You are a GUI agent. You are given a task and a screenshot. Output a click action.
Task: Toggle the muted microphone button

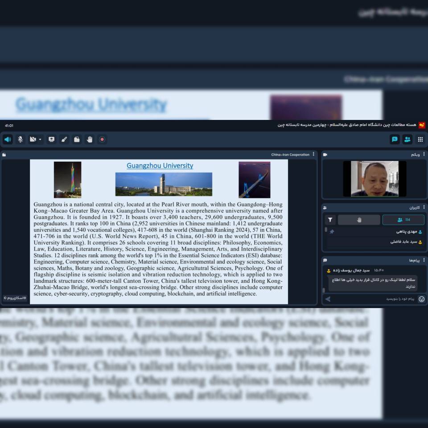point(20,140)
